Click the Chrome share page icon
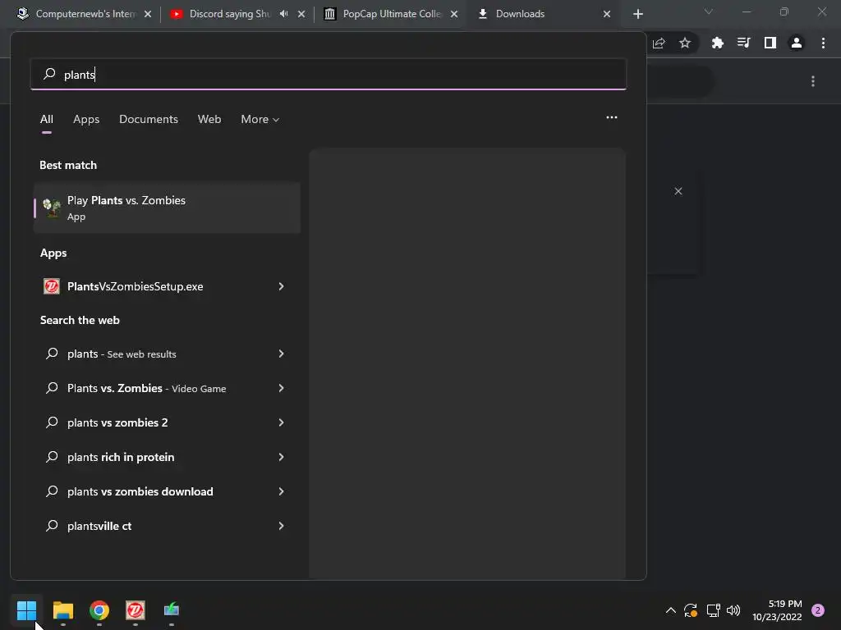This screenshot has width=841, height=630. tap(659, 43)
